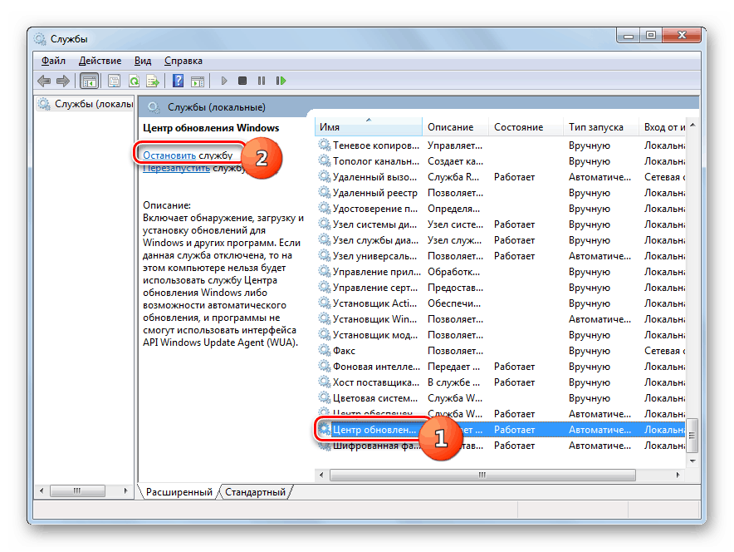Image resolution: width=734 pixels, height=552 pixels.
Task: Open the Вид menu
Action: [143, 61]
